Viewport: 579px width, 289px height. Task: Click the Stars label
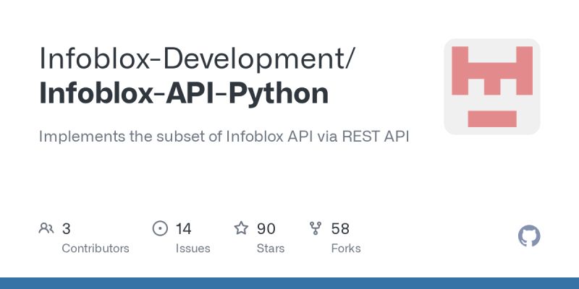(x=271, y=249)
